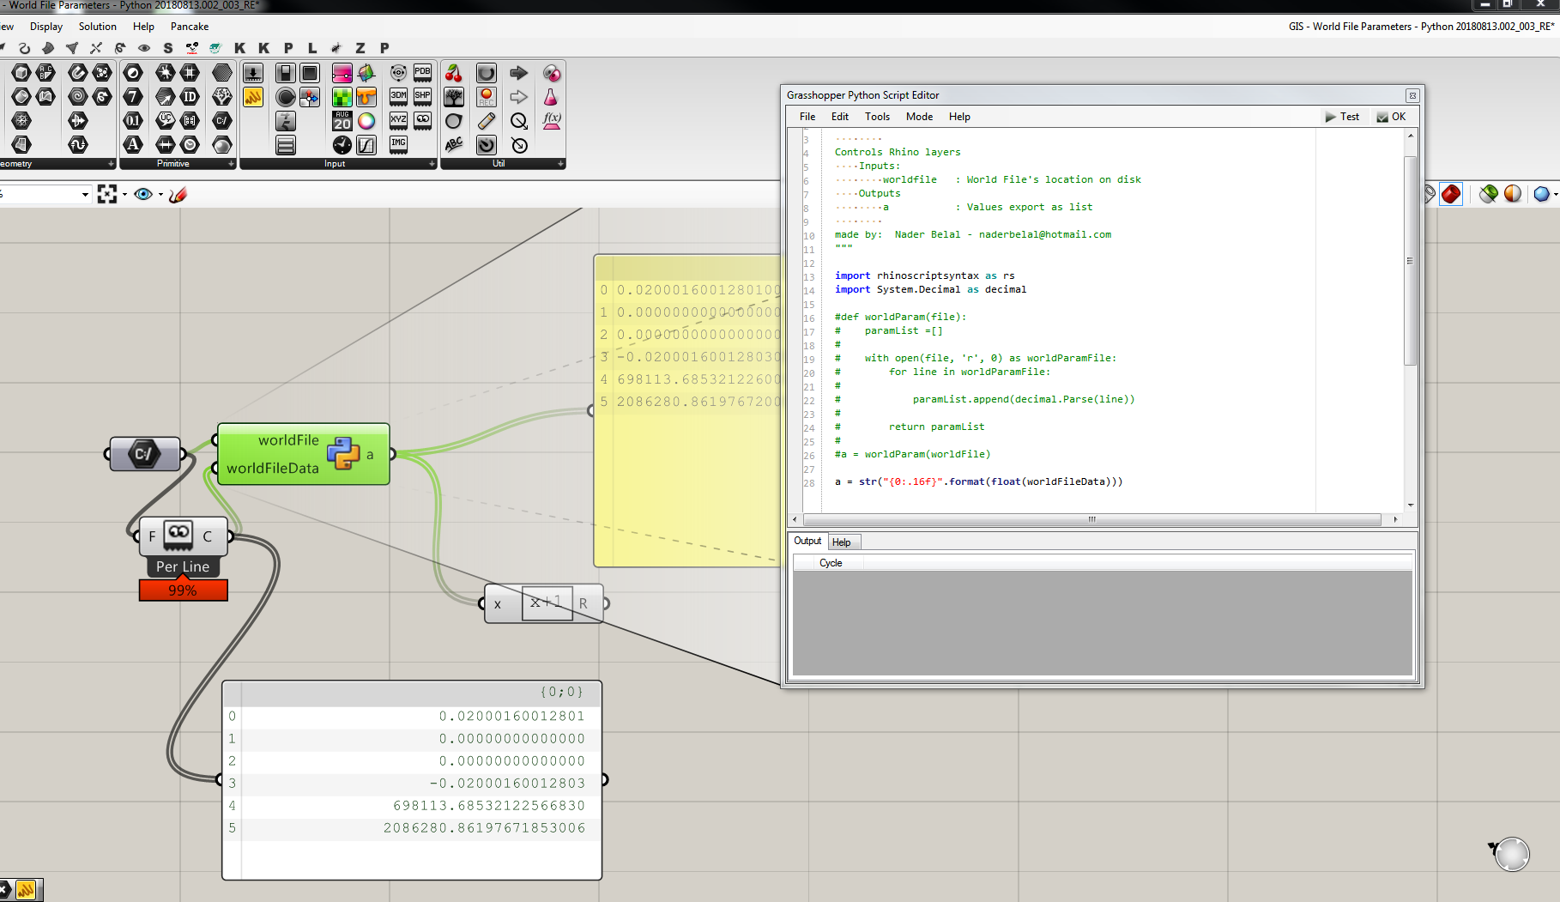
Task: Select the Expression f(x) util icon
Action: click(x=552, y=121)
